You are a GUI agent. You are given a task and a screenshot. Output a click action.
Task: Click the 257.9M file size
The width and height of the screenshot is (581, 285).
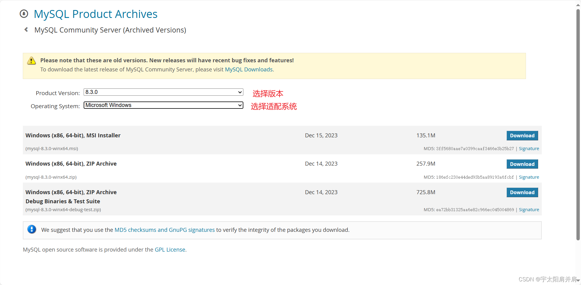(426, 164)
